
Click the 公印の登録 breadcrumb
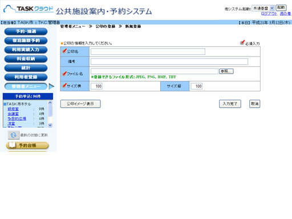tap(106, 26)
